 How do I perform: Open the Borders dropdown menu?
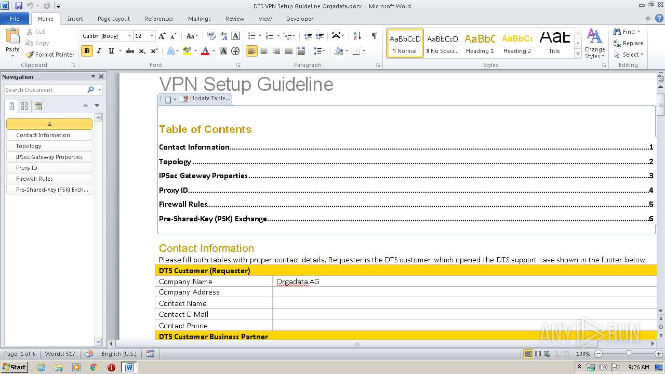(364, 51)
